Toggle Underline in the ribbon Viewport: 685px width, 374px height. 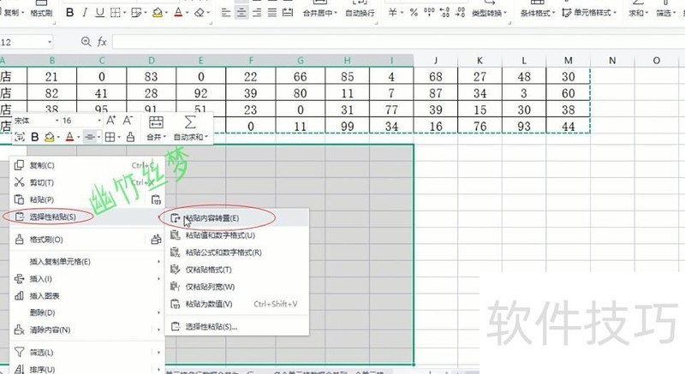99,13
